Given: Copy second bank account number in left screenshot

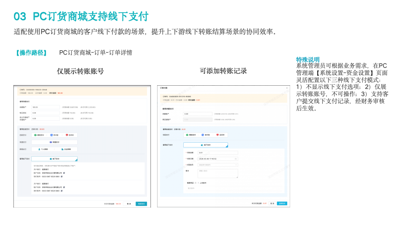Looking at the screenshot, I should click(62, 191).
